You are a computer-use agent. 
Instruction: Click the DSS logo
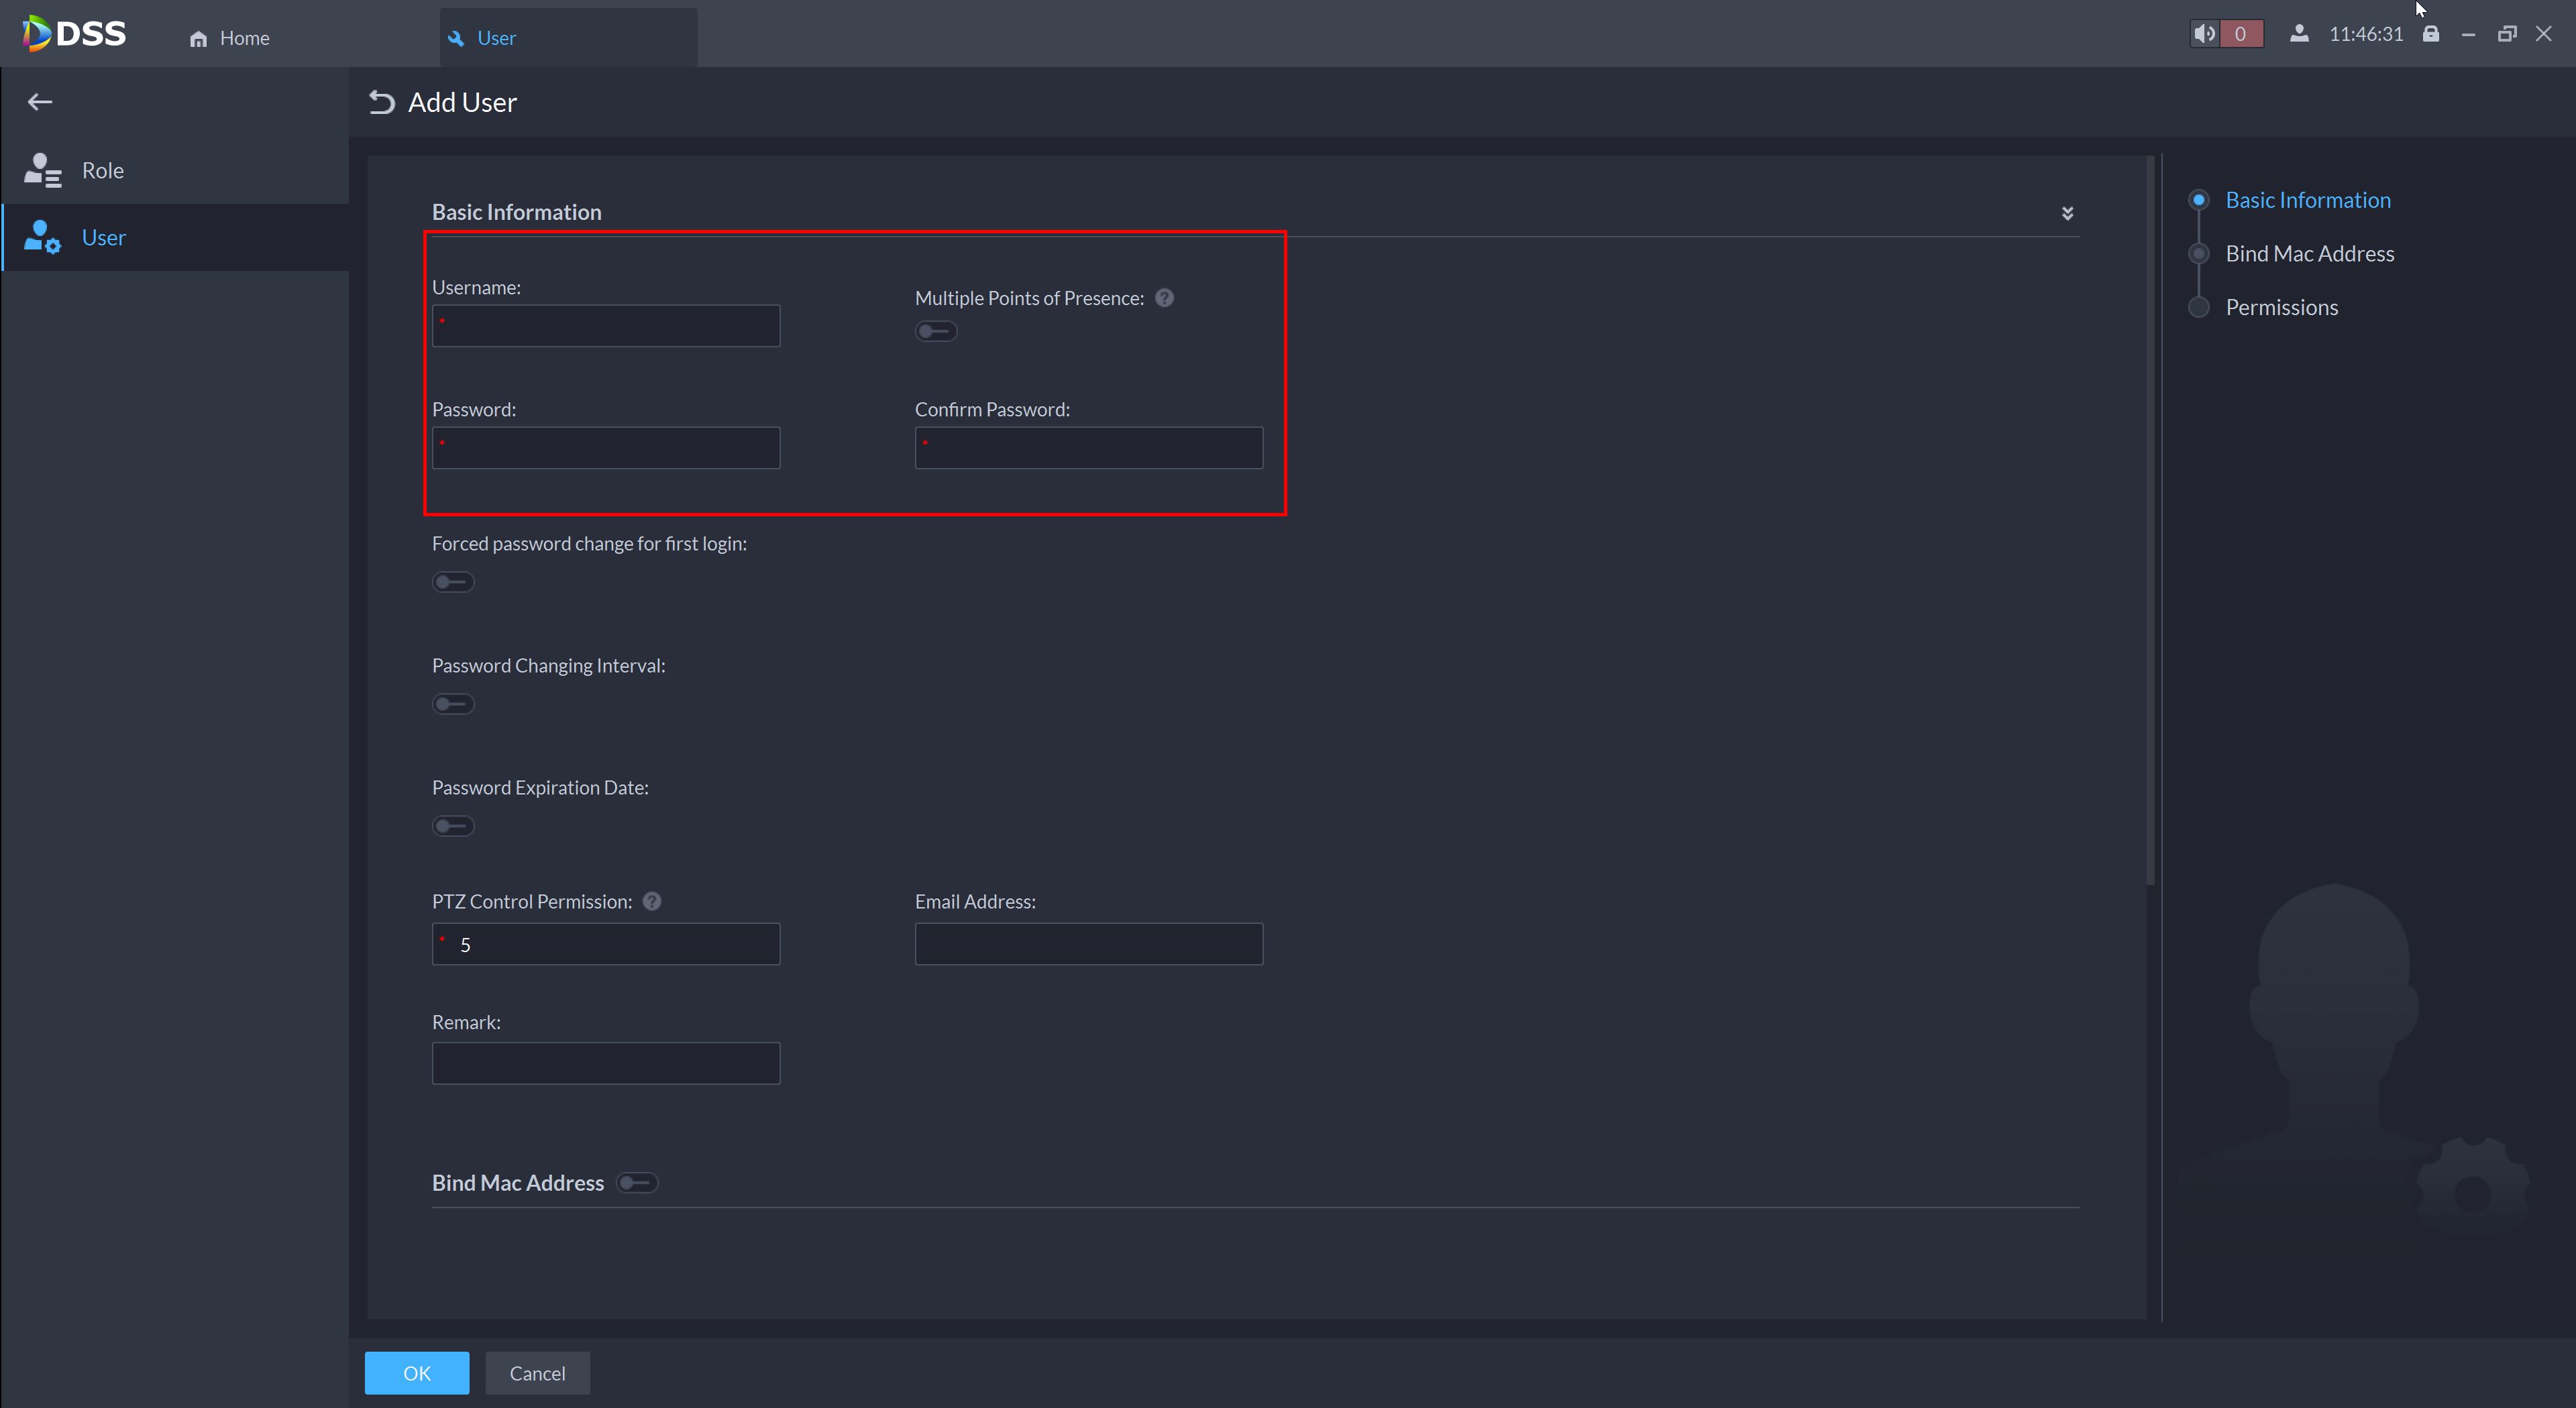click(x=75, y=34)
